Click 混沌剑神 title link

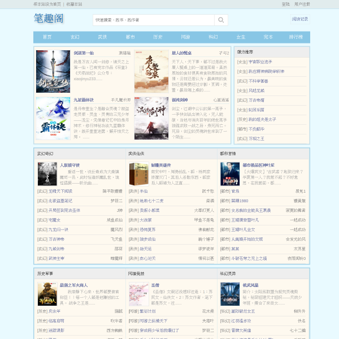(180, 100)
